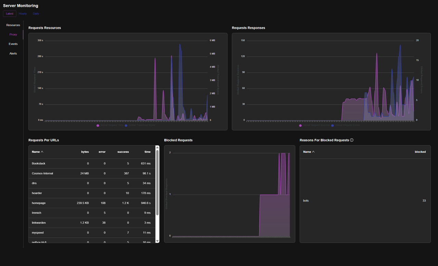
Task: Sort Requests Per URLs by the error column
Action: pos(102,152)
